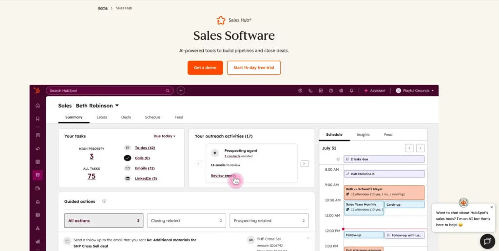499x251 pixels.
Task: Open the SHP Cross Sell three-dot menu
Action: pos(308,238)
